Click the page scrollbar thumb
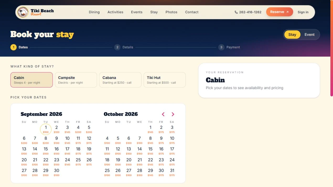This screenshot has width=333, height=187. (332, 48)
